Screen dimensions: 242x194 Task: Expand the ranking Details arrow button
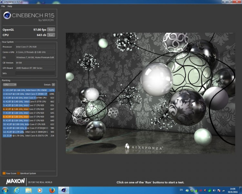pyautogui.click(x=54, y=85)
